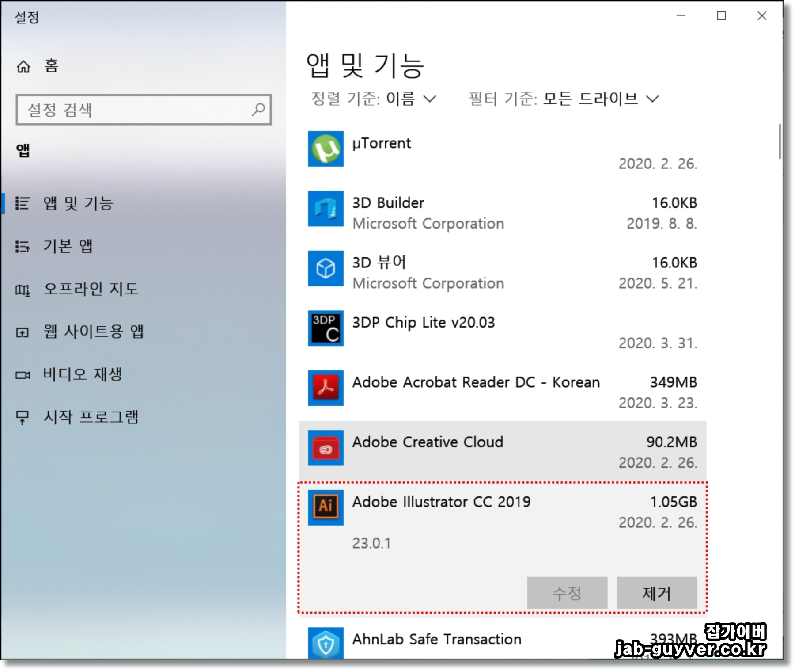795x671 pixels.
Task: Click the Adobe Creative Cloud icon
Action: point(326,448)
